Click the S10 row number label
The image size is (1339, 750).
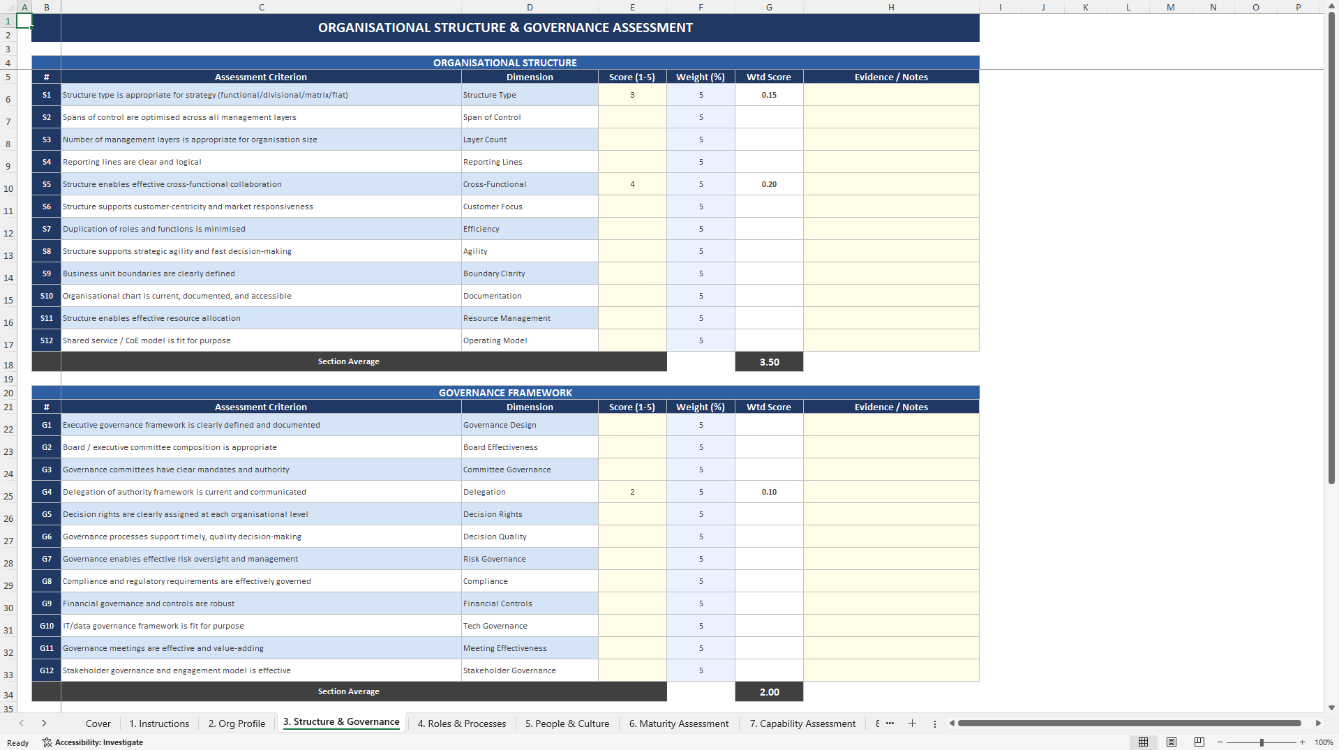[x=47, y=296]
